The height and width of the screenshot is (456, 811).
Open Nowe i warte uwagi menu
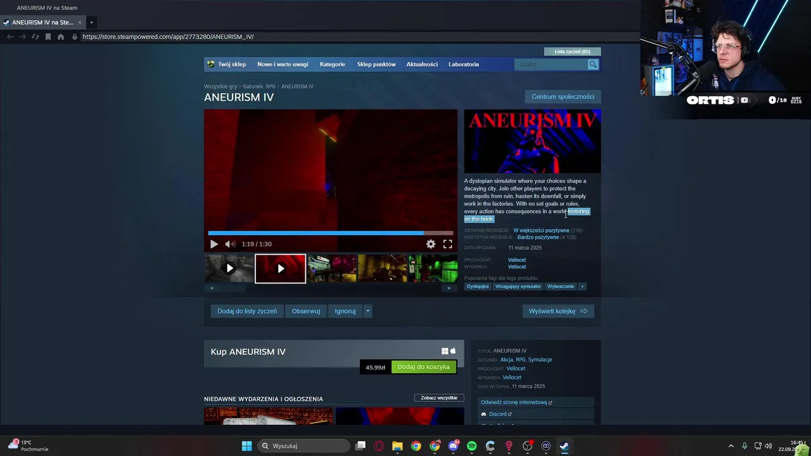click(x=283, y=64)
